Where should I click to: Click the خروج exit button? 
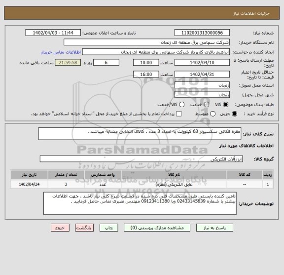click(x=60, y=228)
